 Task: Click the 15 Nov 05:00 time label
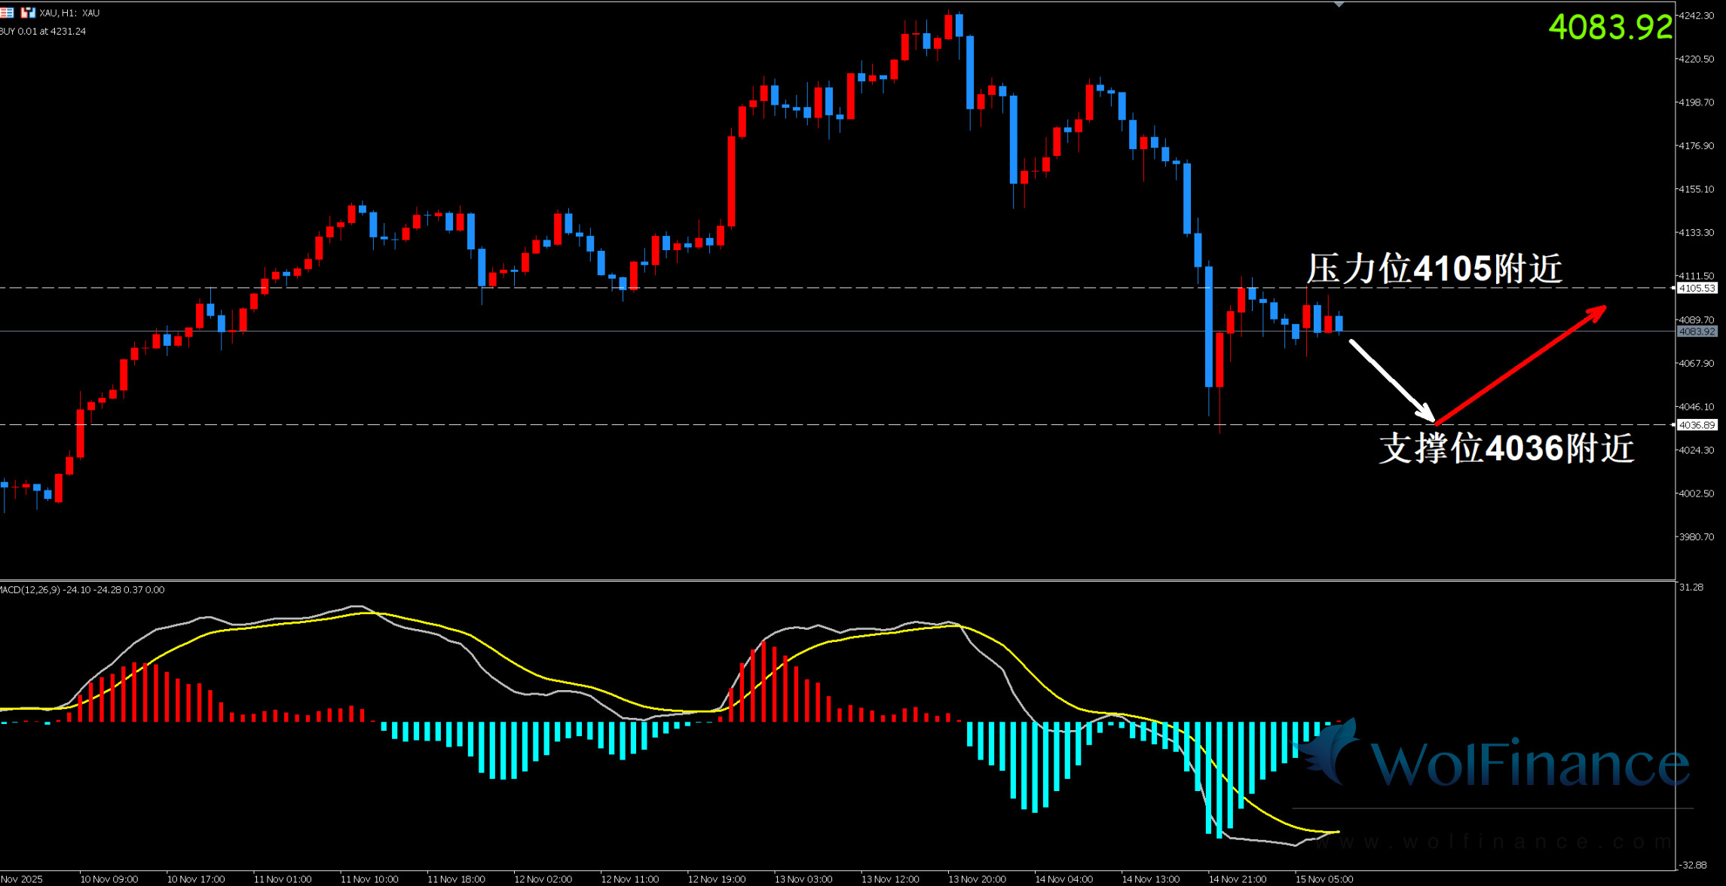(x=1324, y=879)
